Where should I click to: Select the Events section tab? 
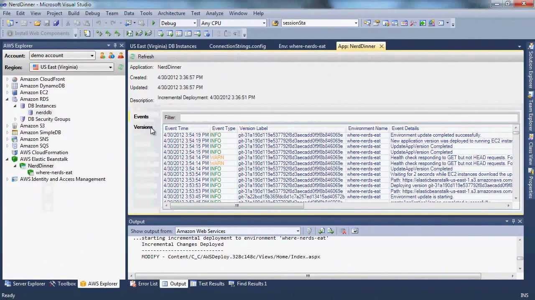[141, 117]
